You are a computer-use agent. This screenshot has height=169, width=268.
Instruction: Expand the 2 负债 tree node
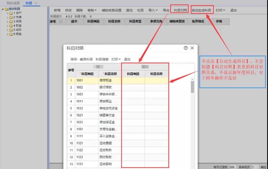point(8,17)
